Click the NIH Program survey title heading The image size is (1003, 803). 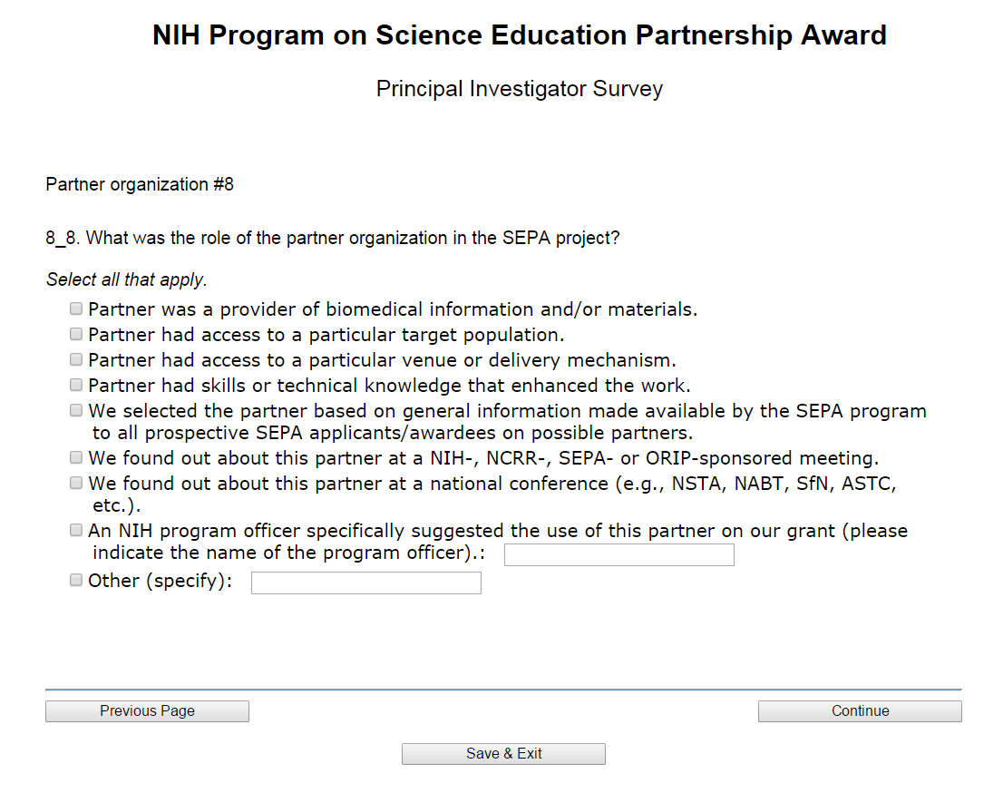pos(520,35)
